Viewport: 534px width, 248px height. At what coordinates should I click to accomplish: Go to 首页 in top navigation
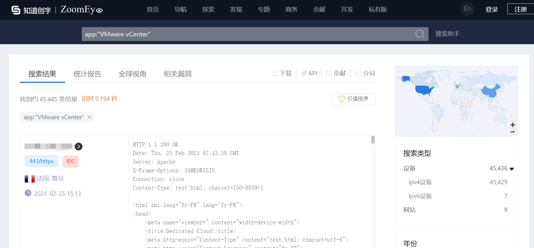click(x=153, y=10)
